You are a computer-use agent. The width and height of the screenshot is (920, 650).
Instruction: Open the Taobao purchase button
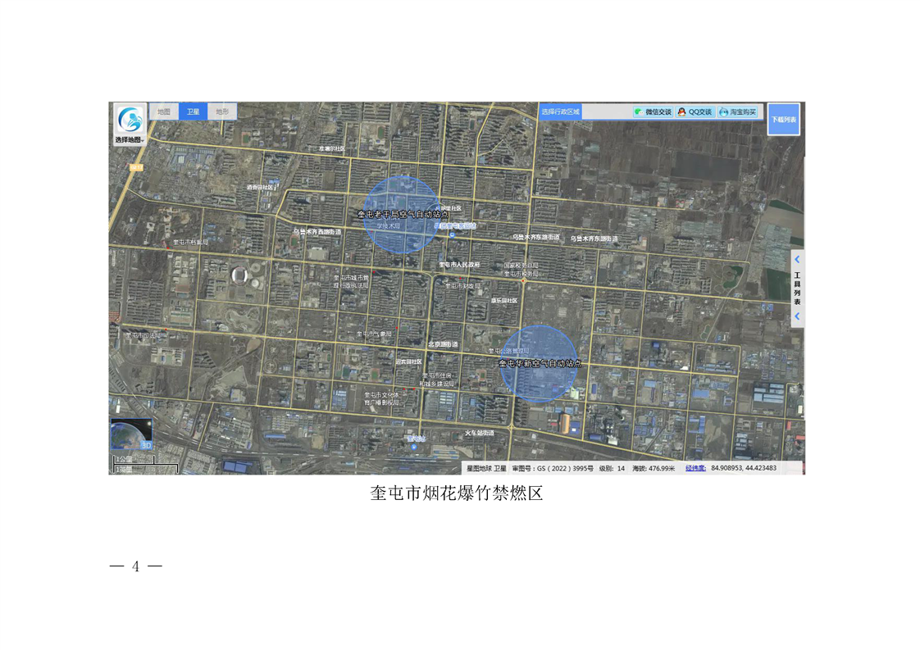point(738,111)
